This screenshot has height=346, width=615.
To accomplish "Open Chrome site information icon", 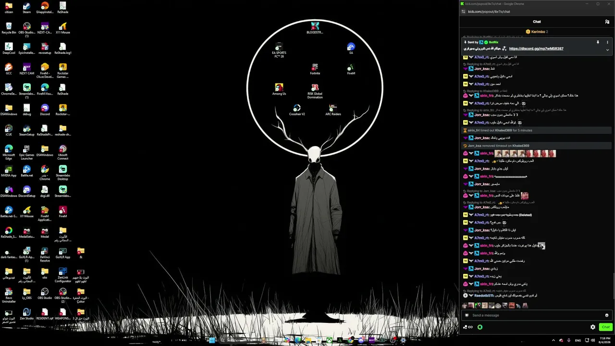I will click(x=463, y=12).
